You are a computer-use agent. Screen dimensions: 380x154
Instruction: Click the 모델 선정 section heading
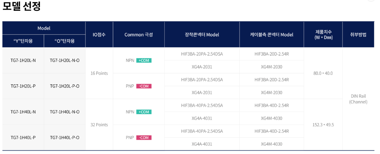point(21,7)
